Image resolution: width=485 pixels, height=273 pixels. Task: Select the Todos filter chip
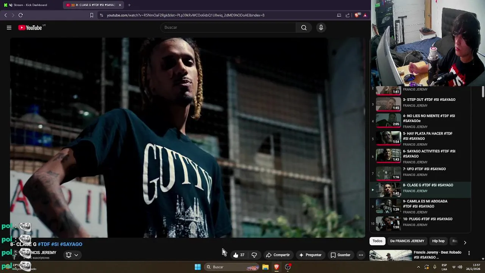point(377,241)
